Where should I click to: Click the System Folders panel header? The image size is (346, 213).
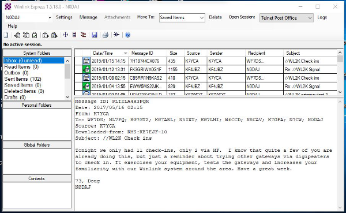37,53
